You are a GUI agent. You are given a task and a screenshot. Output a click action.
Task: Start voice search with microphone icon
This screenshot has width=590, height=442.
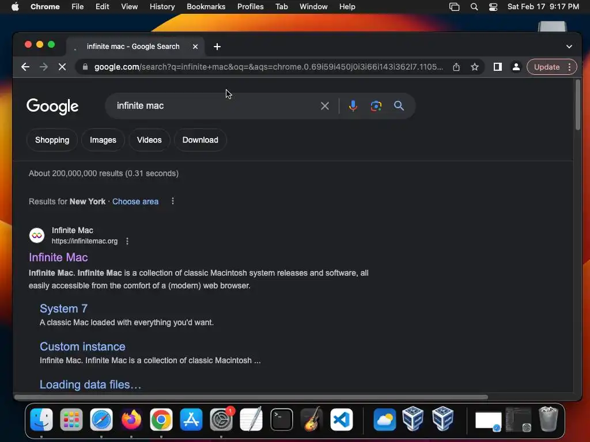coord(353,106)
